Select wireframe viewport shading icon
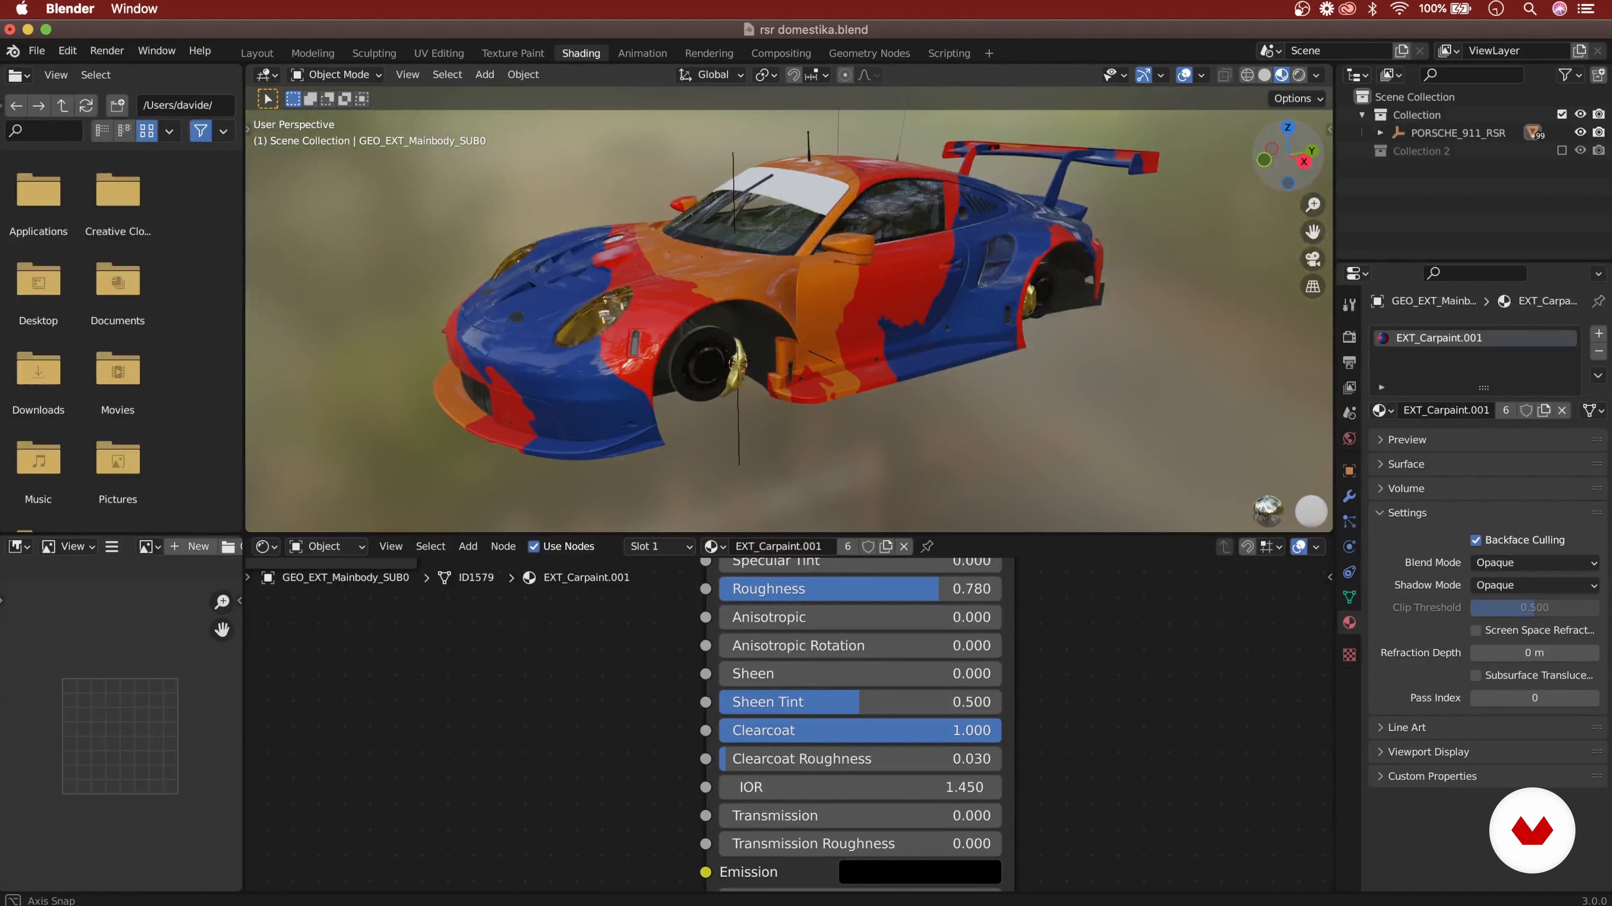This screenshot has height=906, width=1612. click(1247, 75)
